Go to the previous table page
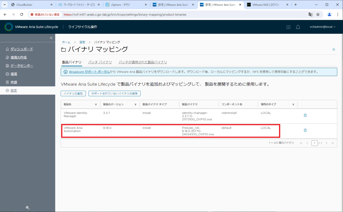The image size is (343, 212). click(x=307, y=143)
